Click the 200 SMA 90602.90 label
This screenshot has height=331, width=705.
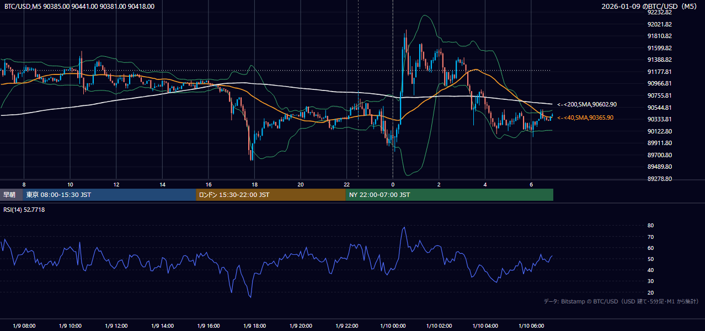click(x=587, y=104)
